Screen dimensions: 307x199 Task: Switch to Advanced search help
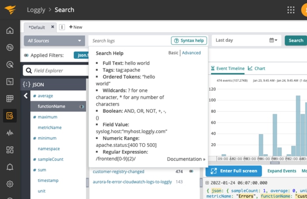coord(191,53)
